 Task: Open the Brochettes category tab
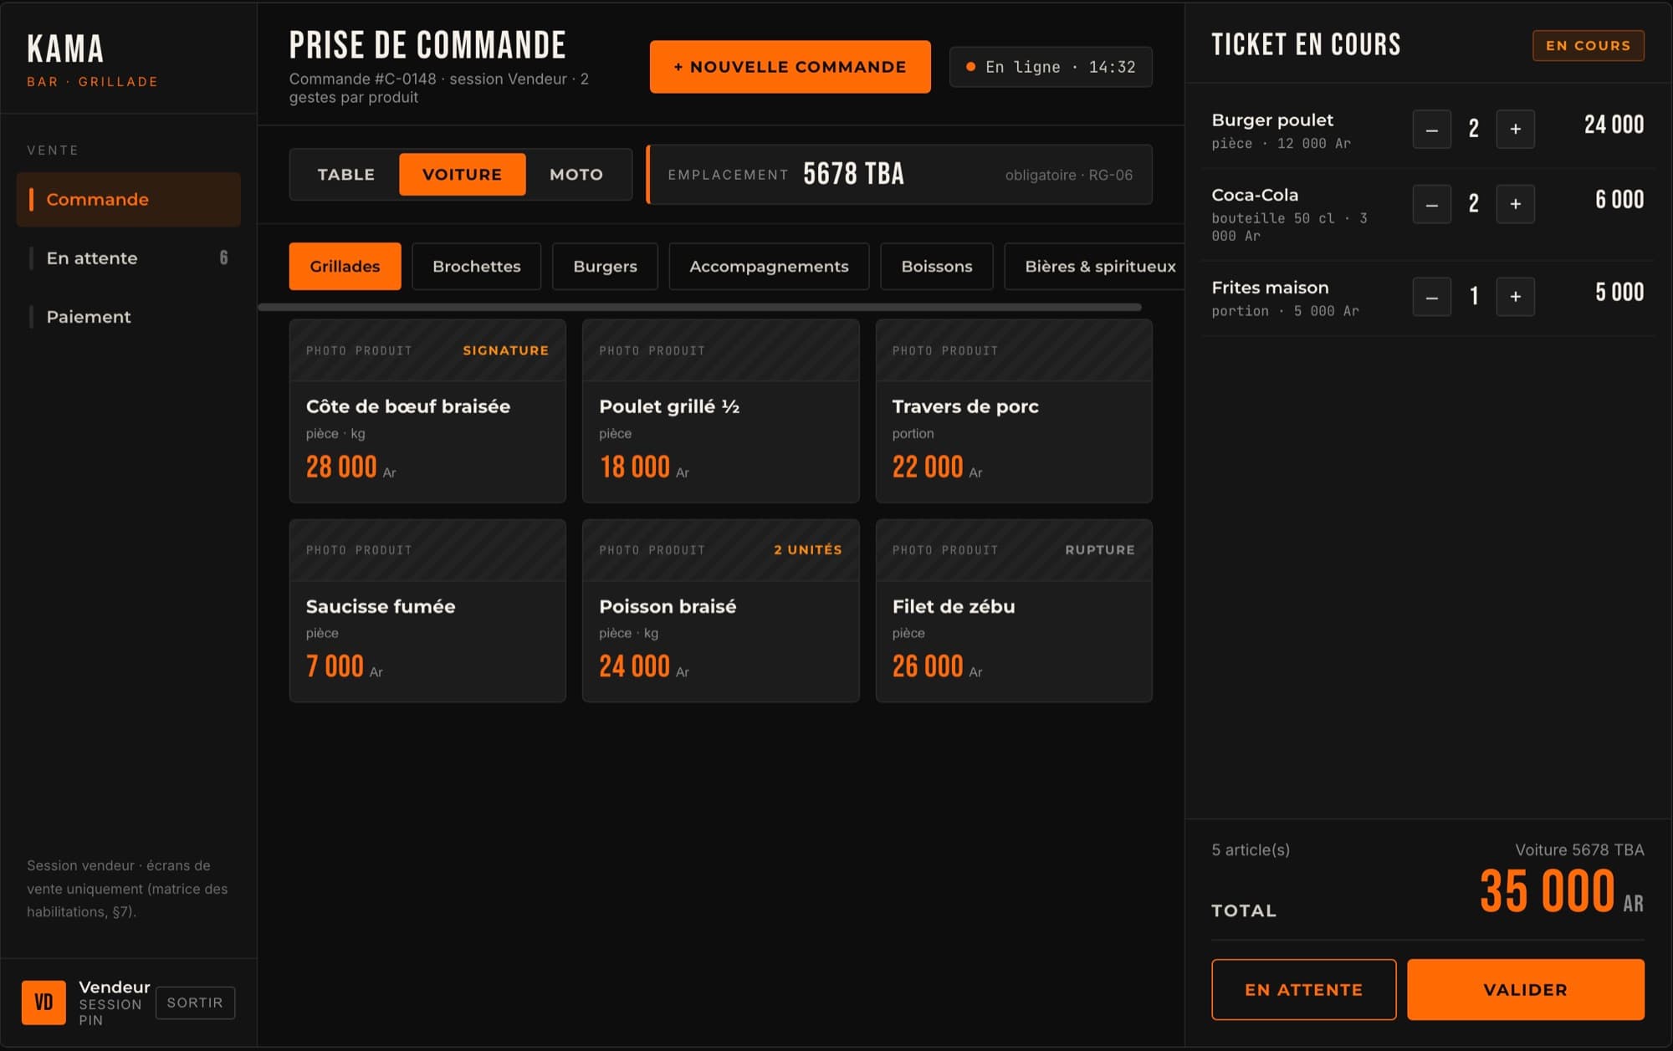[476, 267]
